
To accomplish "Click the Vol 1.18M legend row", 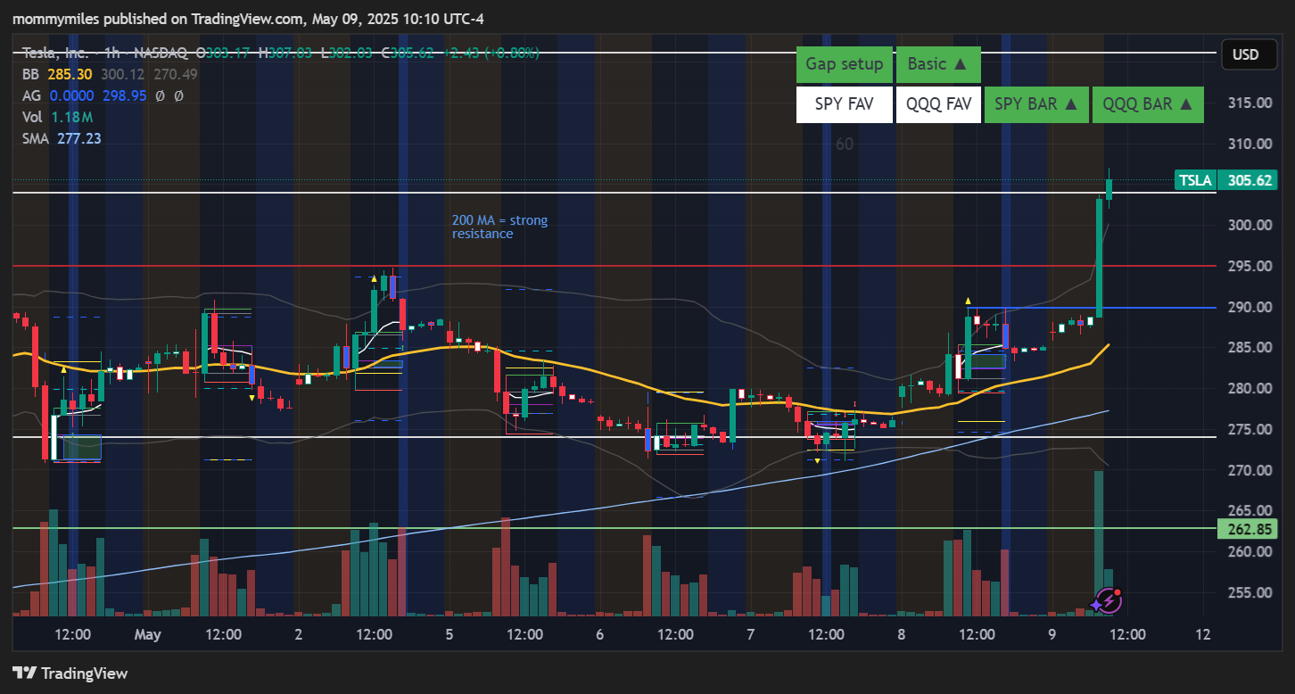I will (x=59, y=117).
